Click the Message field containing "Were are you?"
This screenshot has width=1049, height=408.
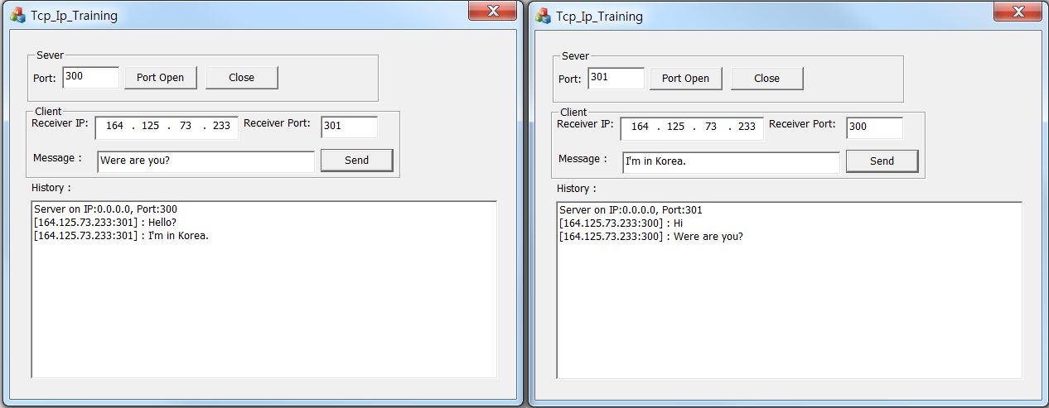point(206,161)
